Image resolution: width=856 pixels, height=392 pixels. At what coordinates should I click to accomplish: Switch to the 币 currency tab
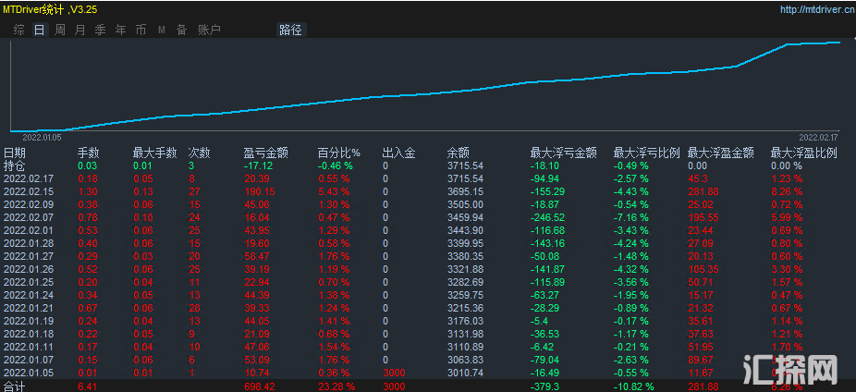pyautogui.click(x=141, y=30)
